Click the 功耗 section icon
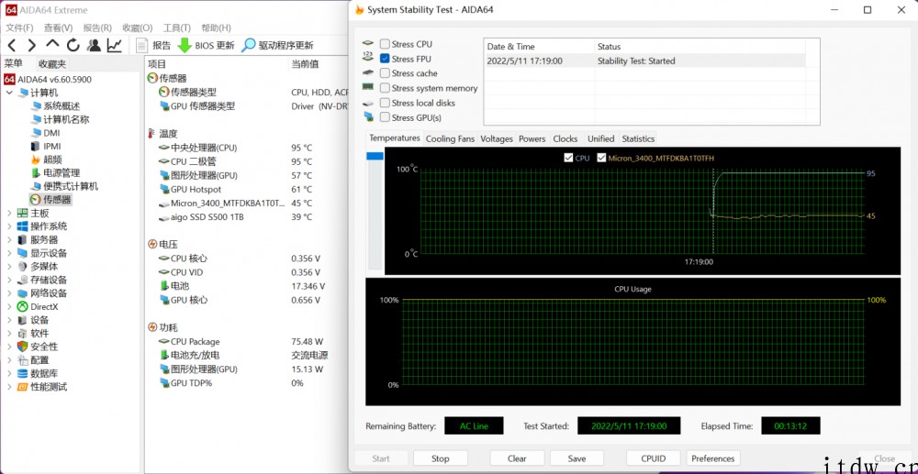Viewport: 918px width, 474px height. coord(152,327)
